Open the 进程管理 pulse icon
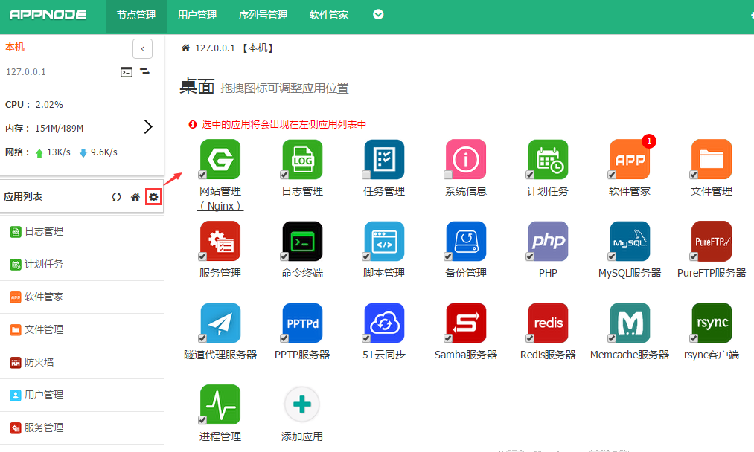Image resolution: width=754 pixels, height=452 pixels. click(x=220, y=404)
